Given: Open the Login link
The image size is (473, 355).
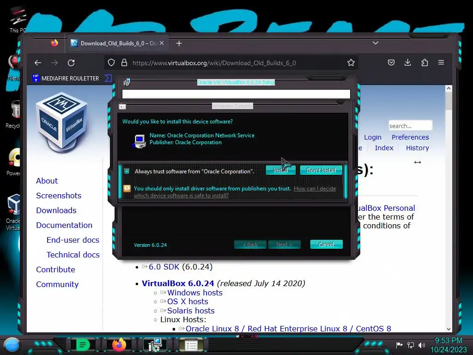Looking at the screenshot, I should tap(373, 137).
